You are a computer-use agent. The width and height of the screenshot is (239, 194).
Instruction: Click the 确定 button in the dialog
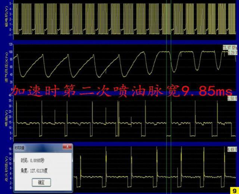point(41,182)
